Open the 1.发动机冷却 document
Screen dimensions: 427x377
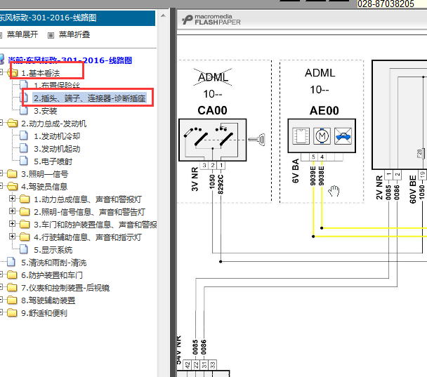tap(57, 136)
